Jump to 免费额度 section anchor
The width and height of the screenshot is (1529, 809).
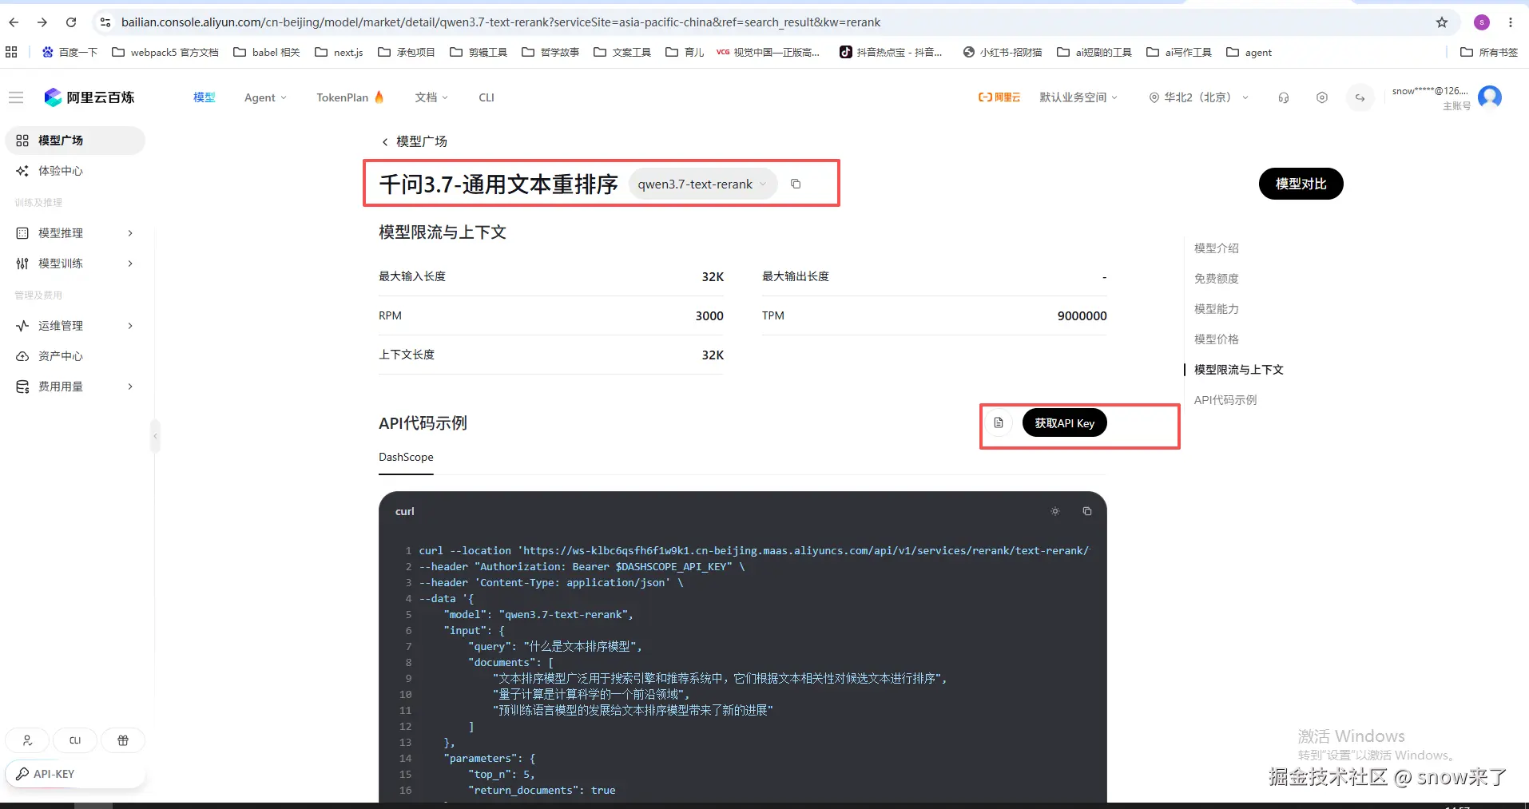pos(1217,279)
